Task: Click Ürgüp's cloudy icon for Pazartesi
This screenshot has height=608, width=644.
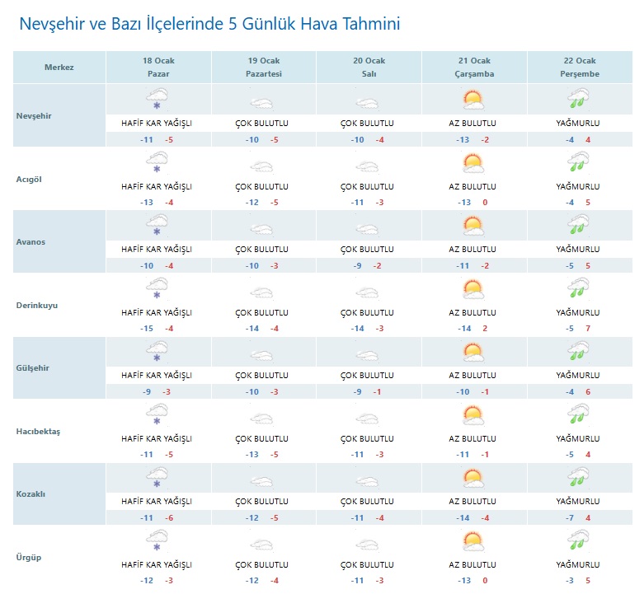Action: [x=261, y=545]
